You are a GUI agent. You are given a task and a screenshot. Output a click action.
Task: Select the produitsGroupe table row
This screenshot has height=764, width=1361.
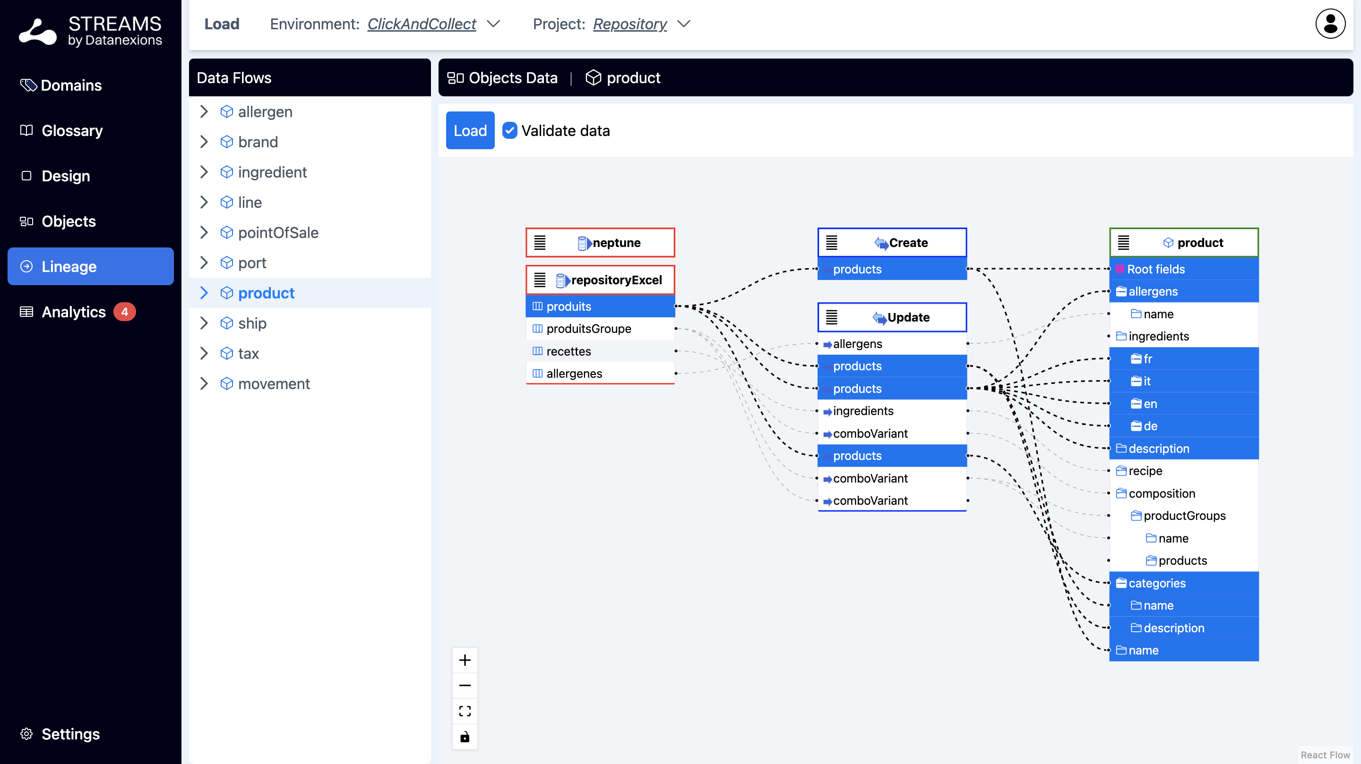pos(588,329)
